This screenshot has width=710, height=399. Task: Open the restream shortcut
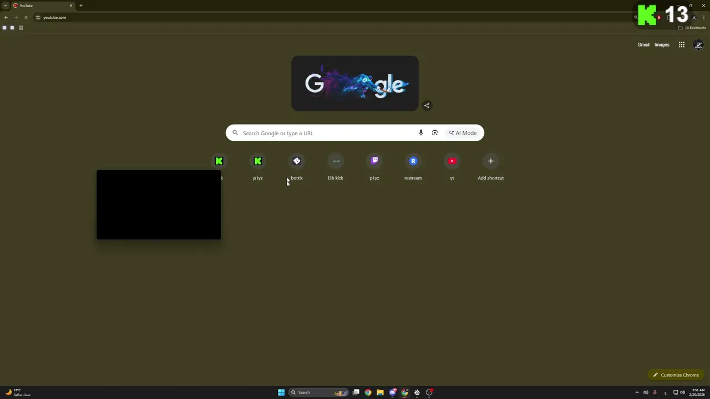(x=413, y=167)
